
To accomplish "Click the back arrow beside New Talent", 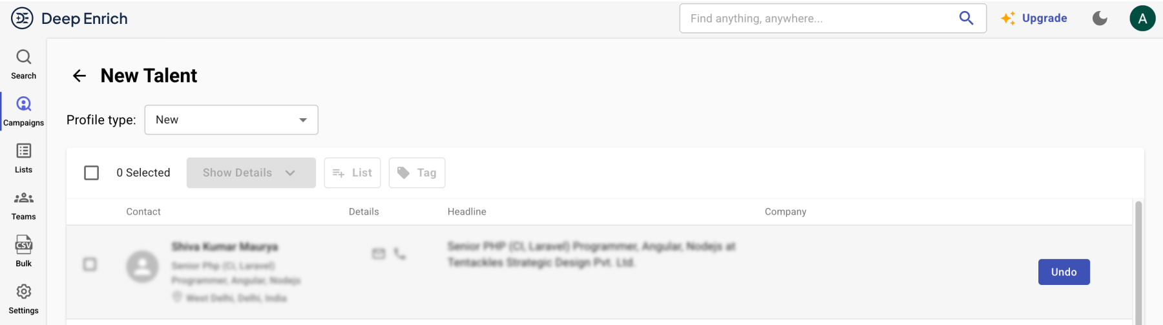I will (x=79, y=76).
